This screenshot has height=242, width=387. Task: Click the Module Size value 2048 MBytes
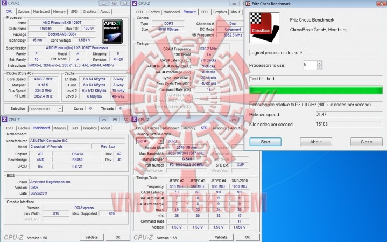click(x=187, y=147)
